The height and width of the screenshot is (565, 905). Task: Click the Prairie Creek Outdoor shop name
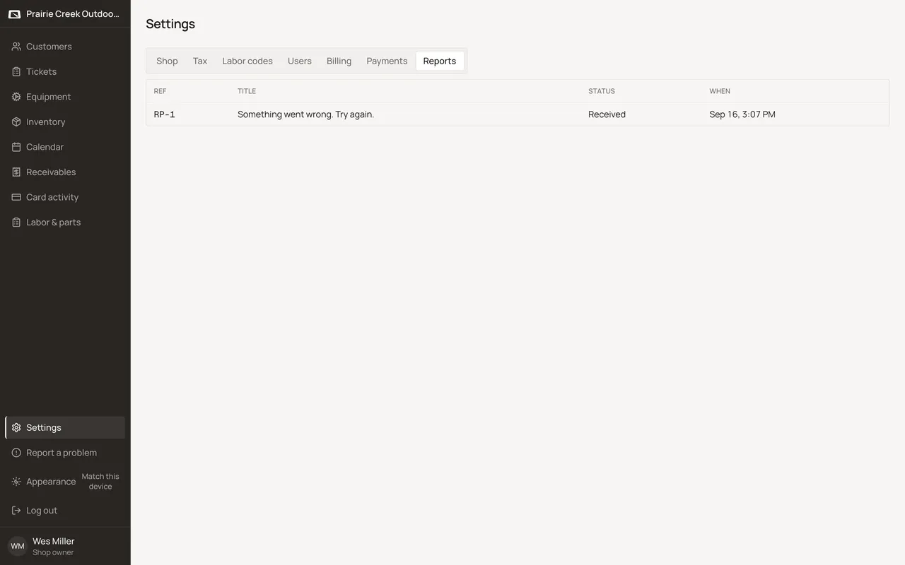(73, 14)
